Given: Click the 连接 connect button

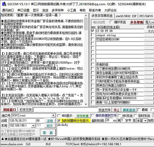Looking at the screenshot, I should [50, 121].
